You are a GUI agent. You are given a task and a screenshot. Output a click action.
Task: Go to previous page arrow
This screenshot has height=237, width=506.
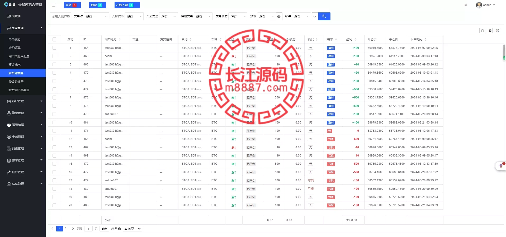tap(52, 229)
